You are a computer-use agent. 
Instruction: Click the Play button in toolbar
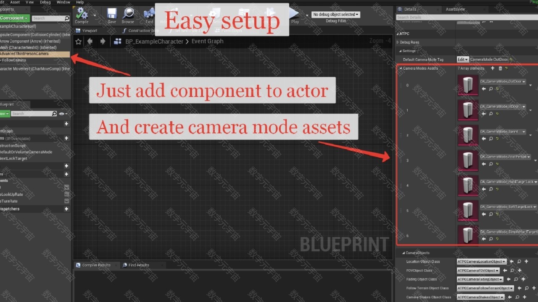pyautogui.click(x=295, y=15)
